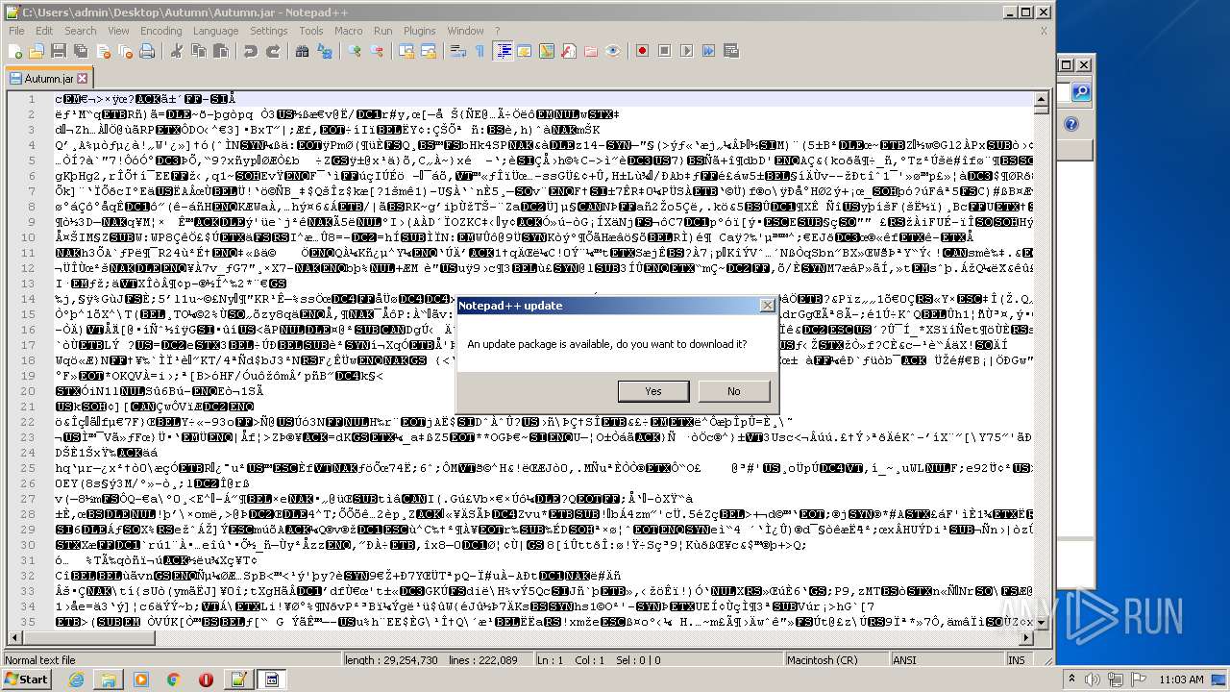Viewport: 1230px width, 692px height.
Task: Click the Paste toolbar icon
Action: point(220,50)
